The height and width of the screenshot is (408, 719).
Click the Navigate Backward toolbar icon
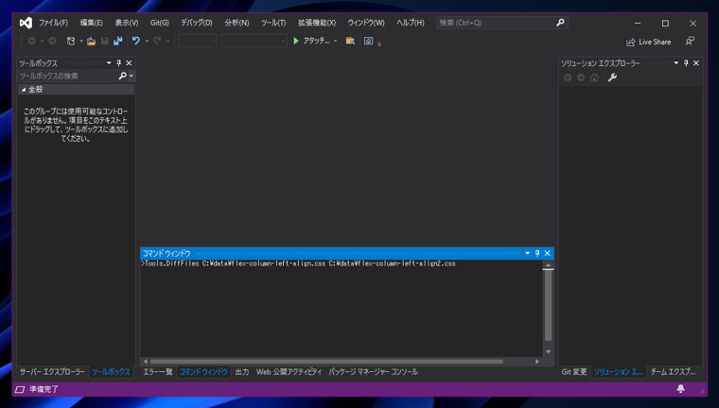(31, 42)
